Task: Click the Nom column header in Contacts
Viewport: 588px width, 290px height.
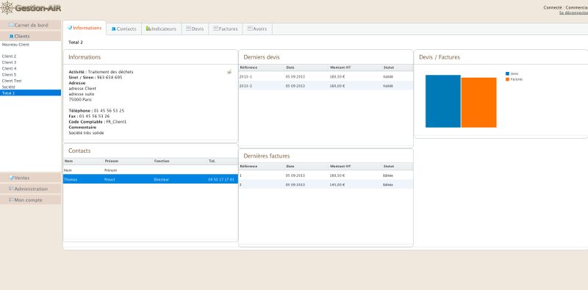Action: 83,161
